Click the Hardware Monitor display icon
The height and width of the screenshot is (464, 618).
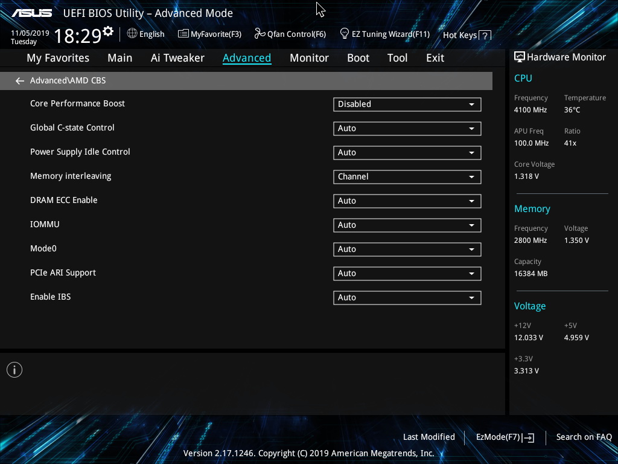pyautogui.click(x=520, y=57)
